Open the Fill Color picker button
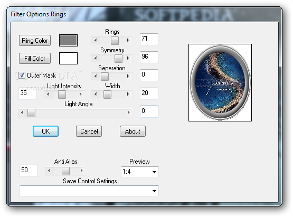 coord(35,58)
